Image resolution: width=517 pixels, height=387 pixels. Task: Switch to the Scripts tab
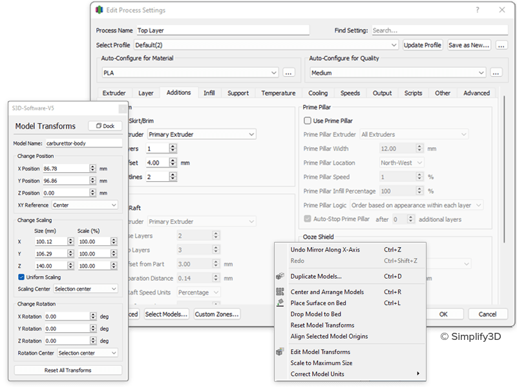tap(413, 93)
